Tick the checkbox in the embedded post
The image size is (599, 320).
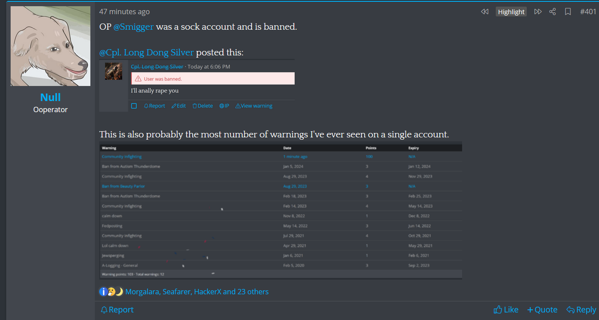coord(134,106)
